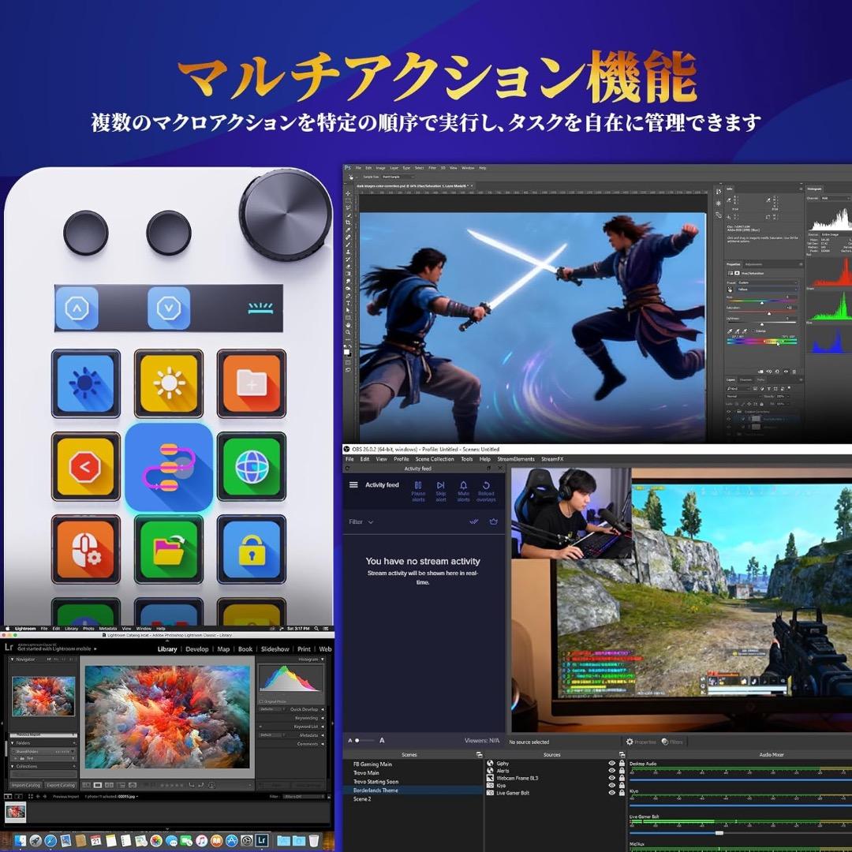
Task: Hide the Alerts source in OBS
Action: click(x=612, y=771)
